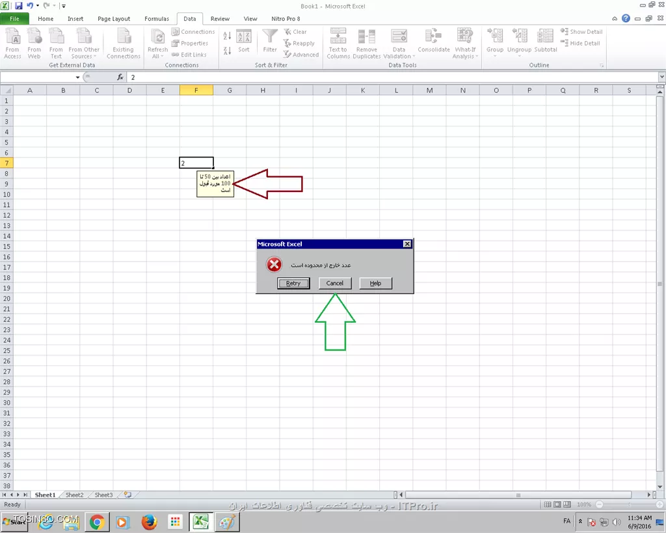Click the Reapply filter button

point(299,43)
